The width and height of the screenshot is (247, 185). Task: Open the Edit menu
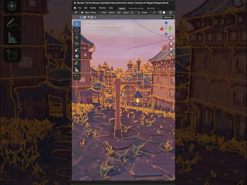point(86,8)
